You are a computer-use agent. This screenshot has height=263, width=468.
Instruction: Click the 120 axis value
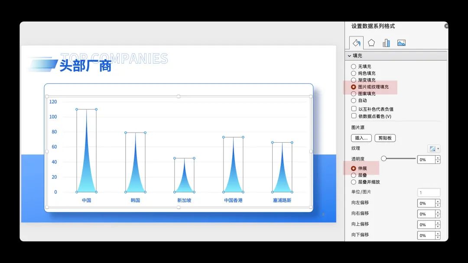[53, 102]
